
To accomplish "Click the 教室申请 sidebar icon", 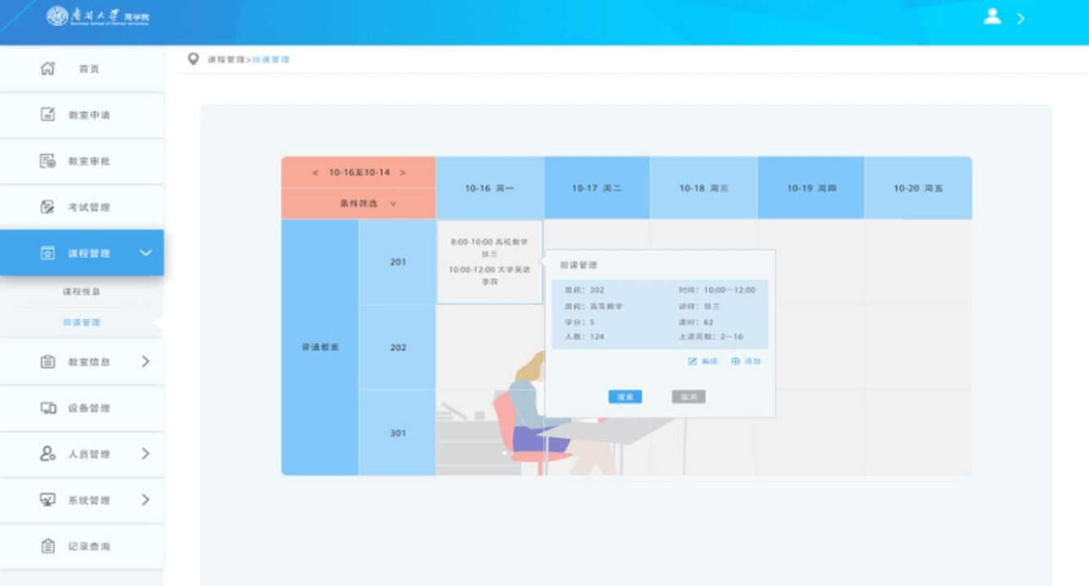I will (x=48, y=115).
